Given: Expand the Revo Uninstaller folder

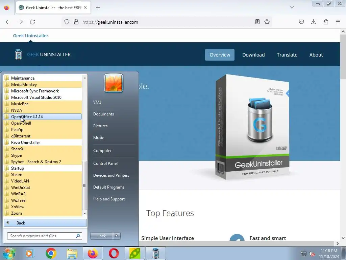Looking at the screenshot, I should point(43,143).
